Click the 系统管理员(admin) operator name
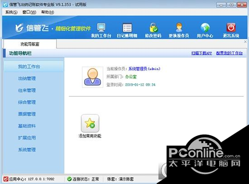 click(144, 69)
